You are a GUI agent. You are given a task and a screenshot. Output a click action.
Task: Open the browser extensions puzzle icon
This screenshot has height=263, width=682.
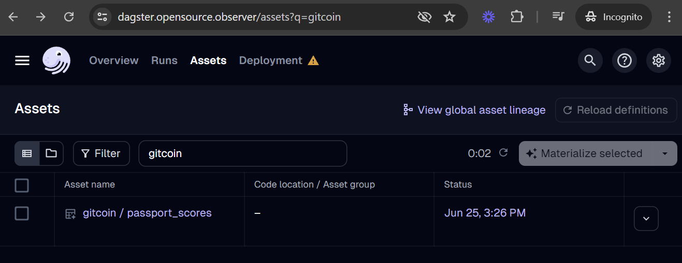point(516,17)
